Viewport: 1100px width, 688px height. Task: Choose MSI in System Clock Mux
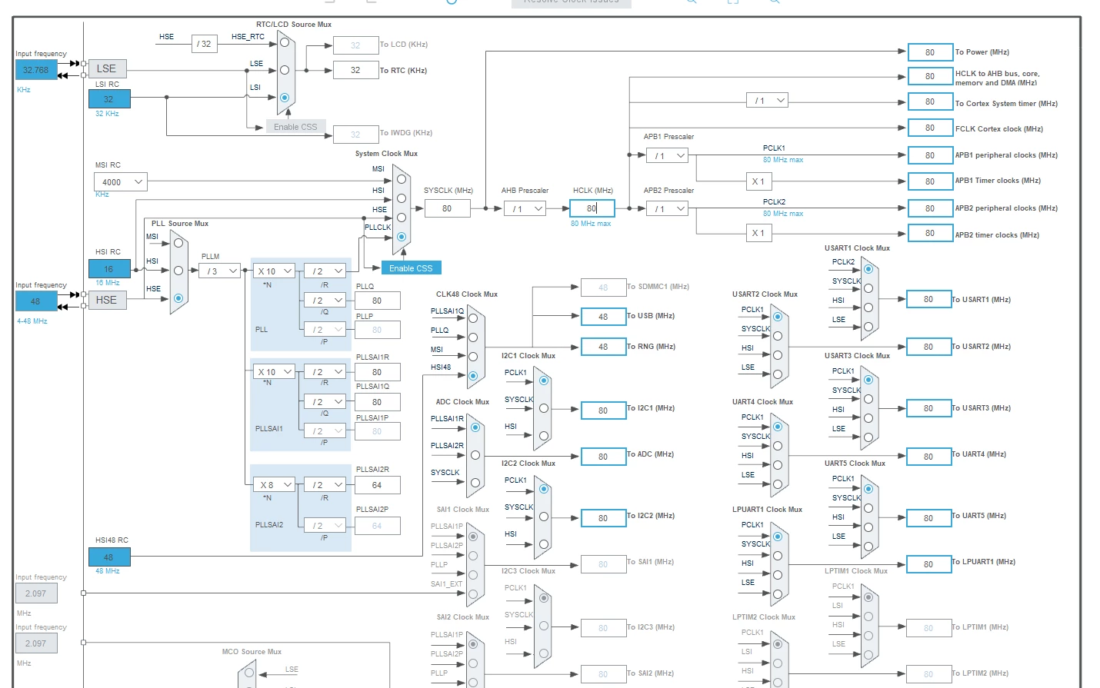401,179
